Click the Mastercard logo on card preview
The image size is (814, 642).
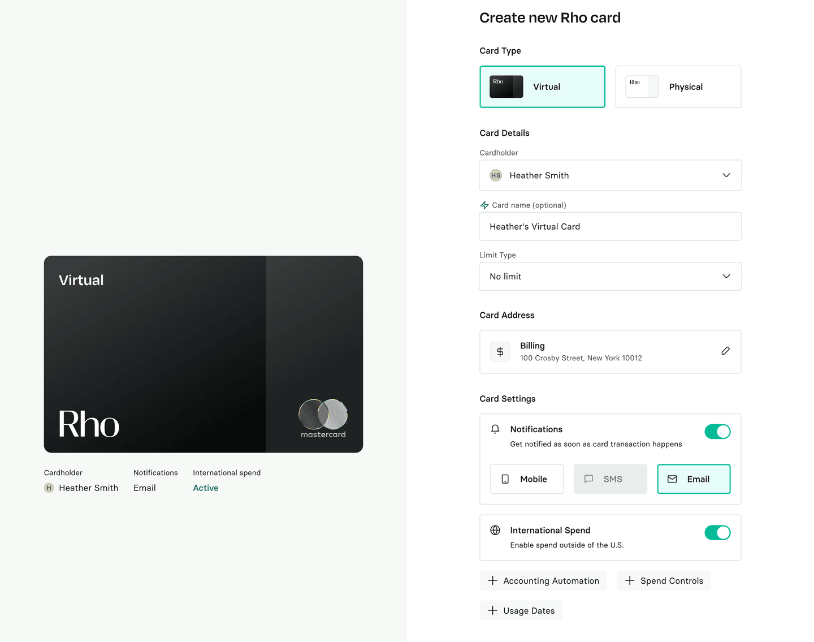click(x=323, y=419)
